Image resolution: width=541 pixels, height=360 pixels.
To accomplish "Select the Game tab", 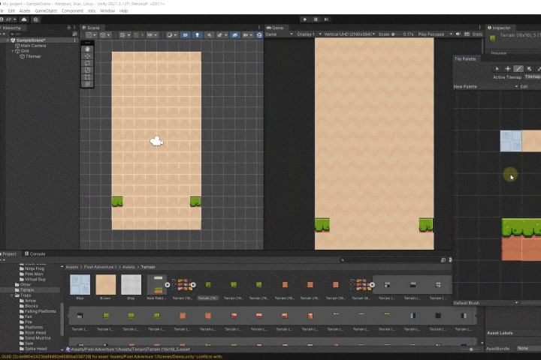I will (x=275, y=28).
